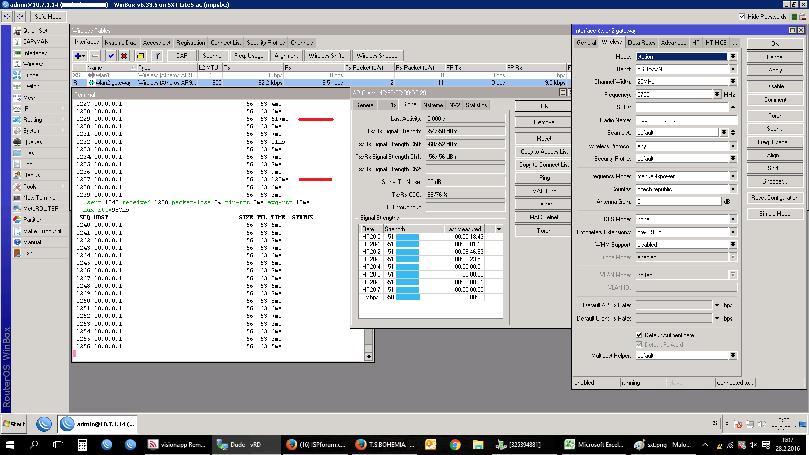Open Firefox ISPforum taskbar item
The image size is (809, 455).
click(x=316, y=445)
